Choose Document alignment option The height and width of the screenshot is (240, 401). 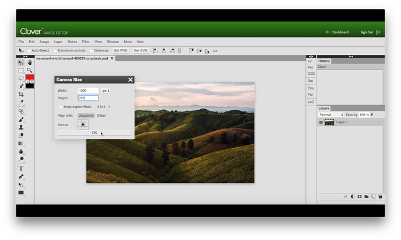point(86,116)
